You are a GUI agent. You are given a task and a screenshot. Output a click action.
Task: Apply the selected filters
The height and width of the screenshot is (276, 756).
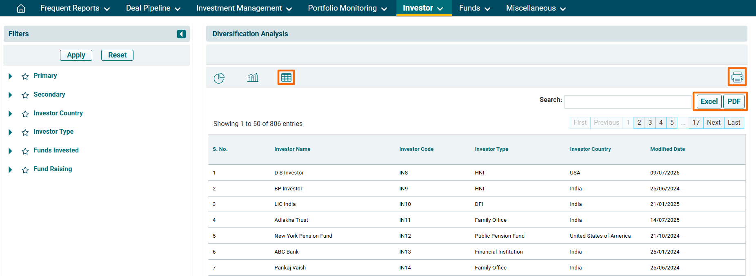click(x=76, y=55)
